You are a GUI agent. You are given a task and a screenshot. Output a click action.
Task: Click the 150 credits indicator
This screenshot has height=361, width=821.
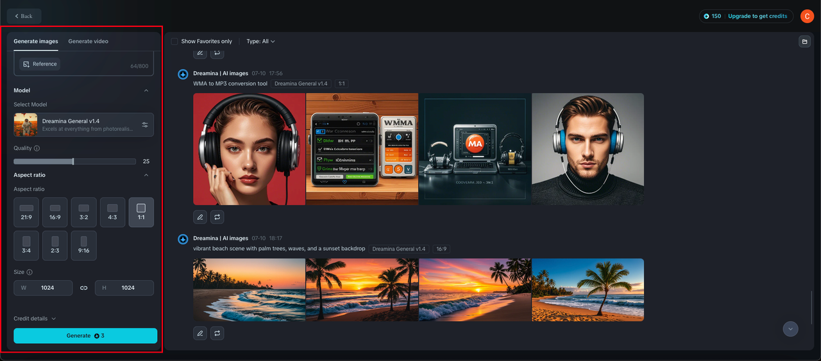coord(713,16)
